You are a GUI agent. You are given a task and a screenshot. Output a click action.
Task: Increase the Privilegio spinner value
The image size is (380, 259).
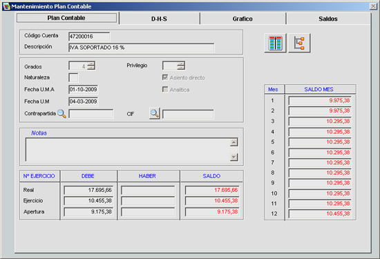pyautogui.click(x=181, y=64)
